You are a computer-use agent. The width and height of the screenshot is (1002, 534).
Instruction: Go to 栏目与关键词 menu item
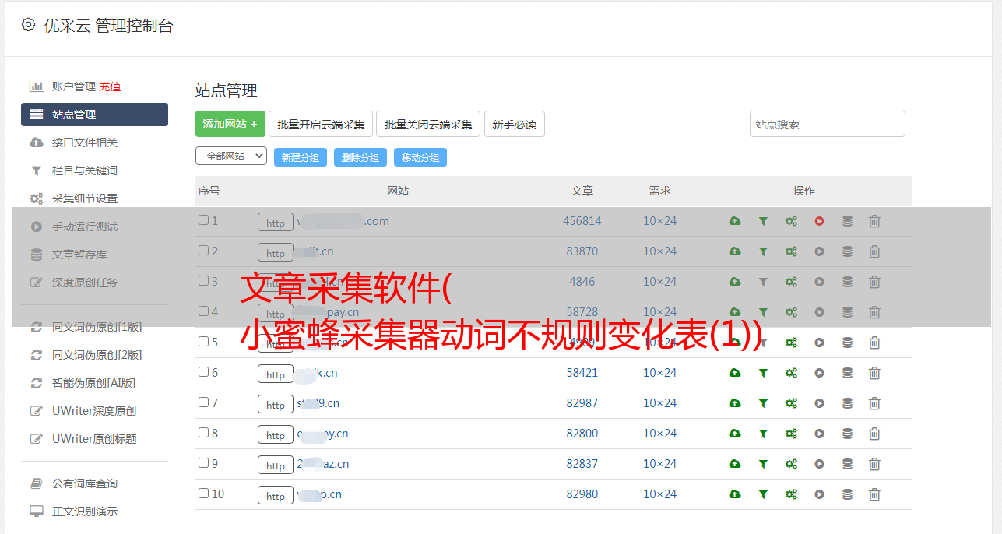pos(85,170)
